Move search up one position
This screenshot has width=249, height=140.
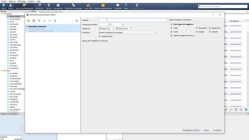click(44, 21)
